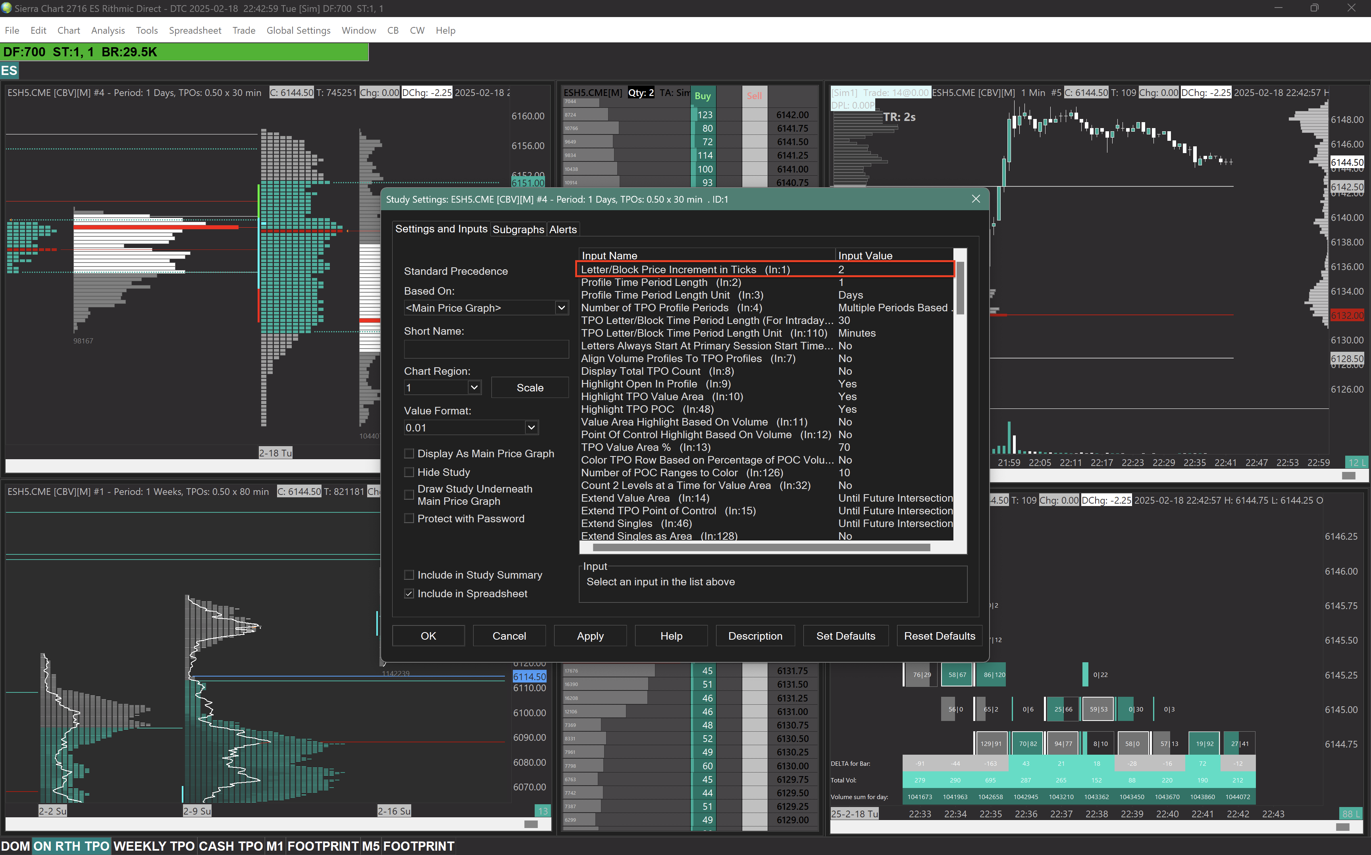Image resolution: width=1371 pixels, height=855 pixels.
Task: Click the Scale button
Action: coord(530,388)
